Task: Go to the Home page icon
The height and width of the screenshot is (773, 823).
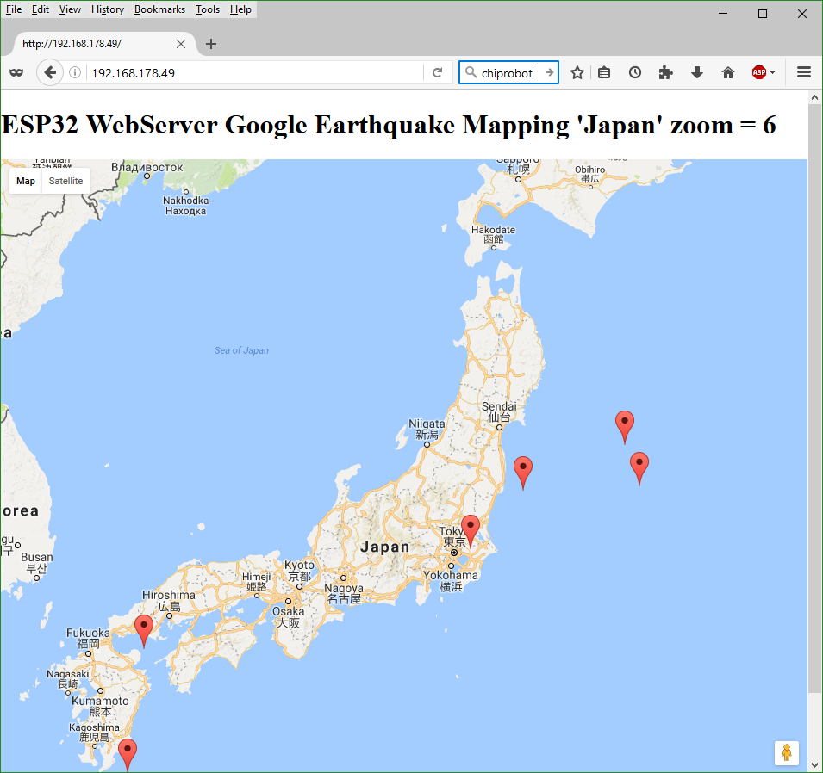Action: click(x=728, y=72)
